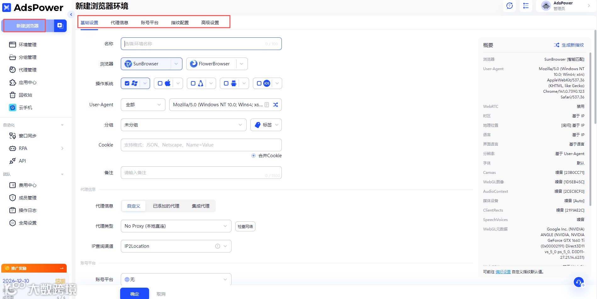Open 应用中心 puzzle icon
Screen dimensions: 597x299
[x=13, y=82]
